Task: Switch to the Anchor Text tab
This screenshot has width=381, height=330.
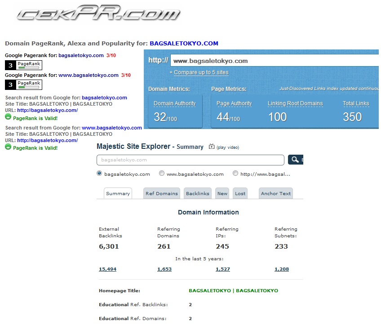Action: click(276, 193)
